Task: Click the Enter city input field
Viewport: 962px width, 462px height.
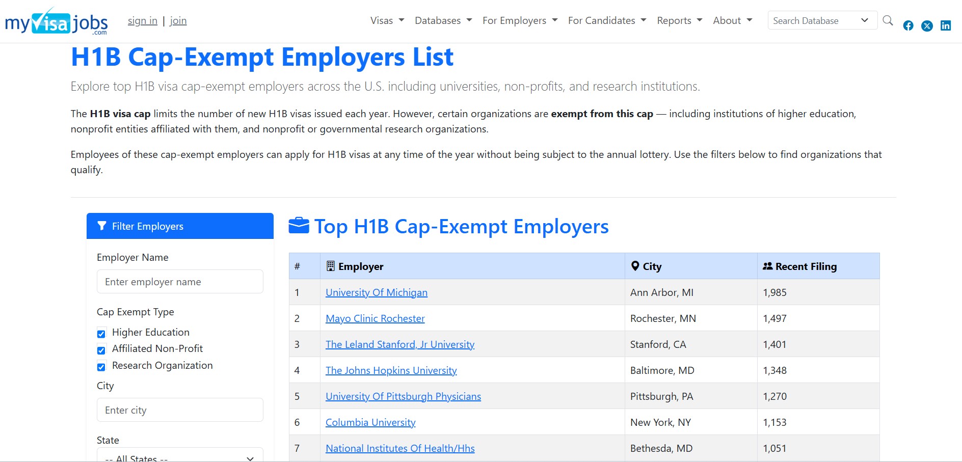Action: (x=180, y=410)
